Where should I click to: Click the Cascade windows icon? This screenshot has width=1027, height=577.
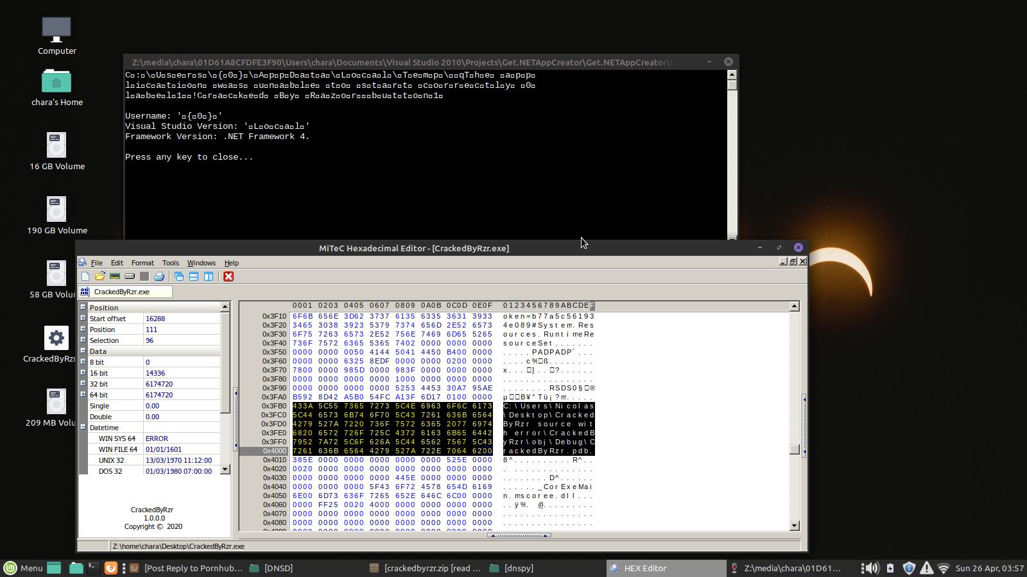tap(179, 276)
